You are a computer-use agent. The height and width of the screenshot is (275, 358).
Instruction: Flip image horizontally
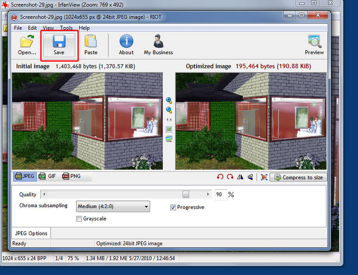coord(240,177)
